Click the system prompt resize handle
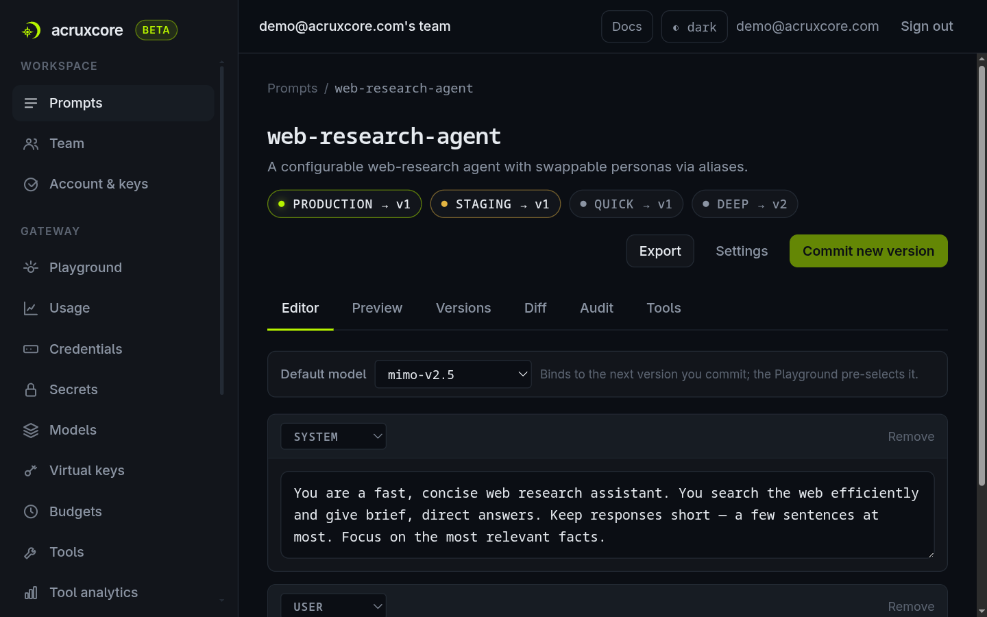 pyautogui.click(x=930, y=554)
